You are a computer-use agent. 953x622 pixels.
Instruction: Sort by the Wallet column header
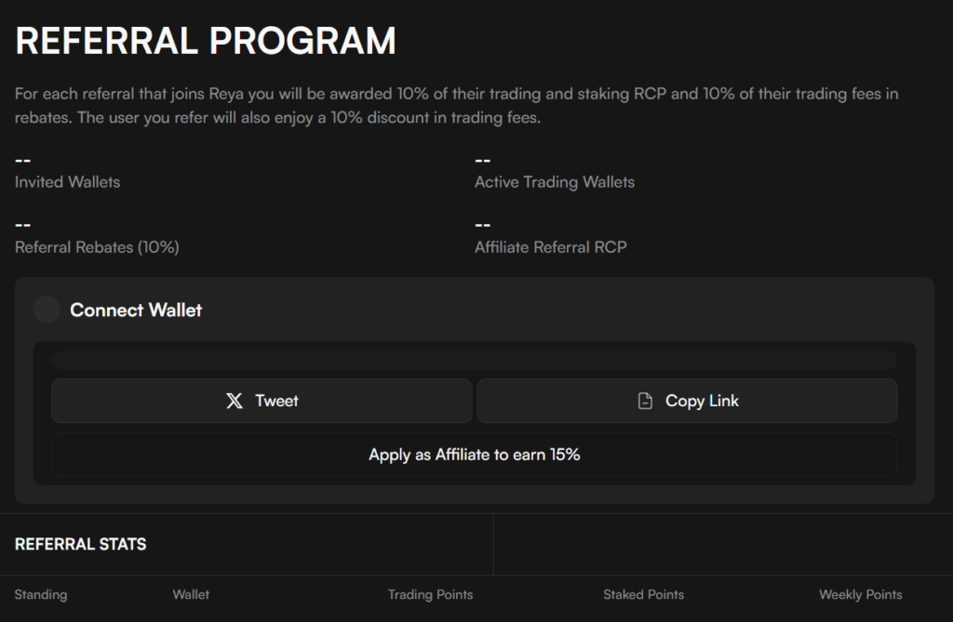(191, 594)
